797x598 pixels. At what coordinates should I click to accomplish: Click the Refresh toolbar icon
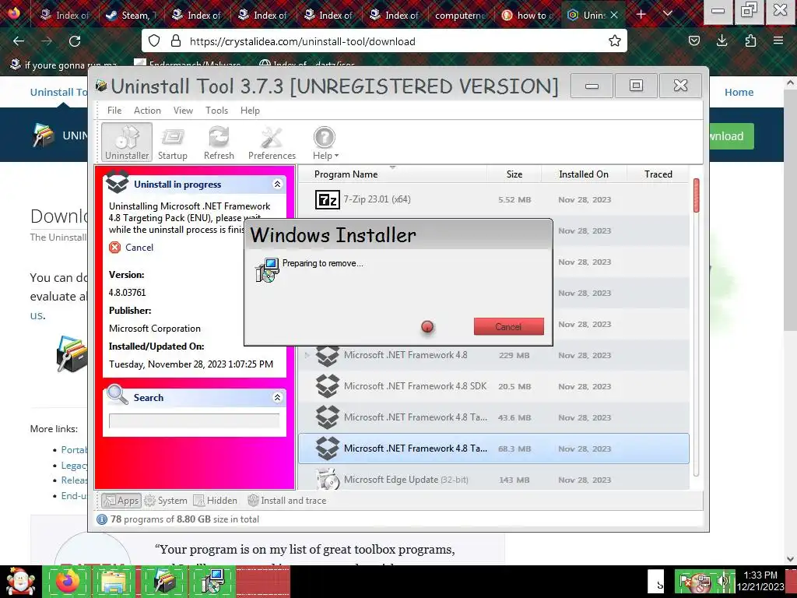pyautogui.click(x=219, y=143)
